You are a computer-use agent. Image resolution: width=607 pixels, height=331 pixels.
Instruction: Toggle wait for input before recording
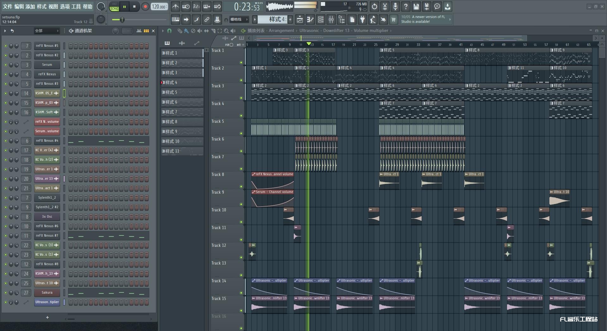[186, 6]
